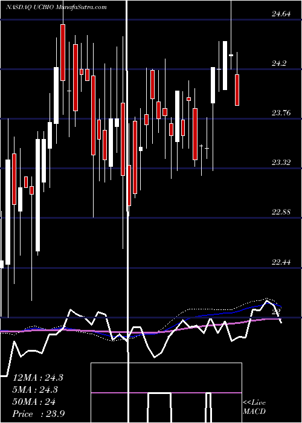Screen dimensions: 302x423
Task: Click the tallest red candle near 24.64
Action: pyautogui.click(x=63, y=53)
